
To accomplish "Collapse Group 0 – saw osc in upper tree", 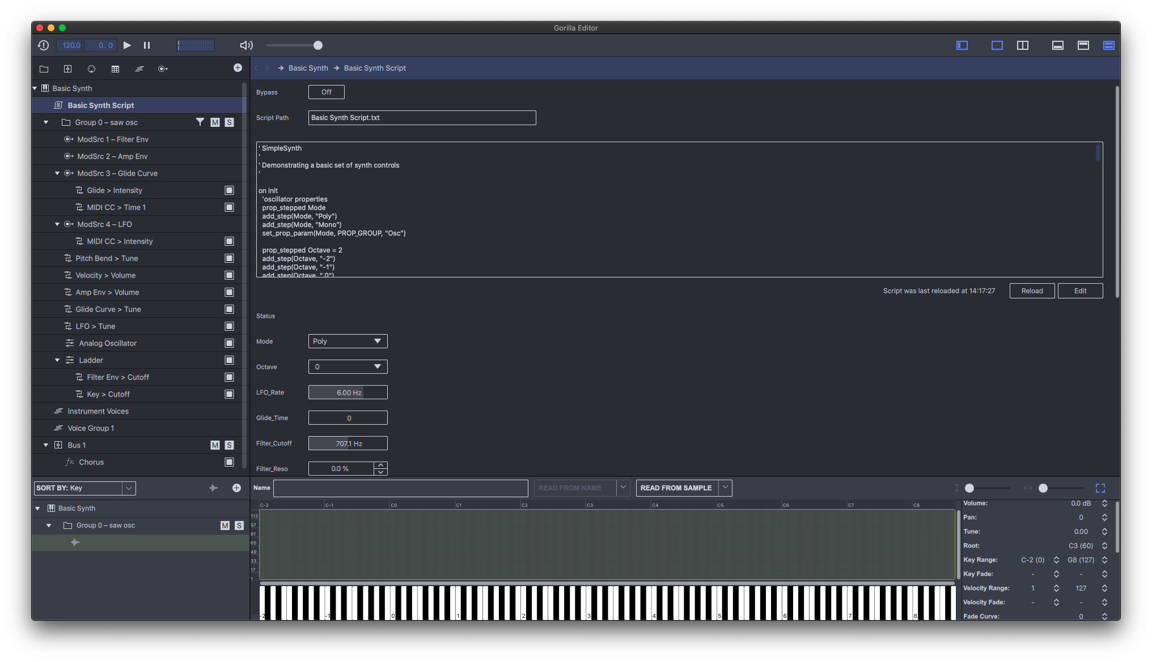I will pos(46,122).
